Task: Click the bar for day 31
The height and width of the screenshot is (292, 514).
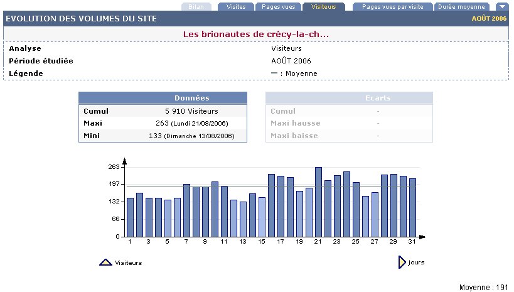Action: [x=412, y=207]
